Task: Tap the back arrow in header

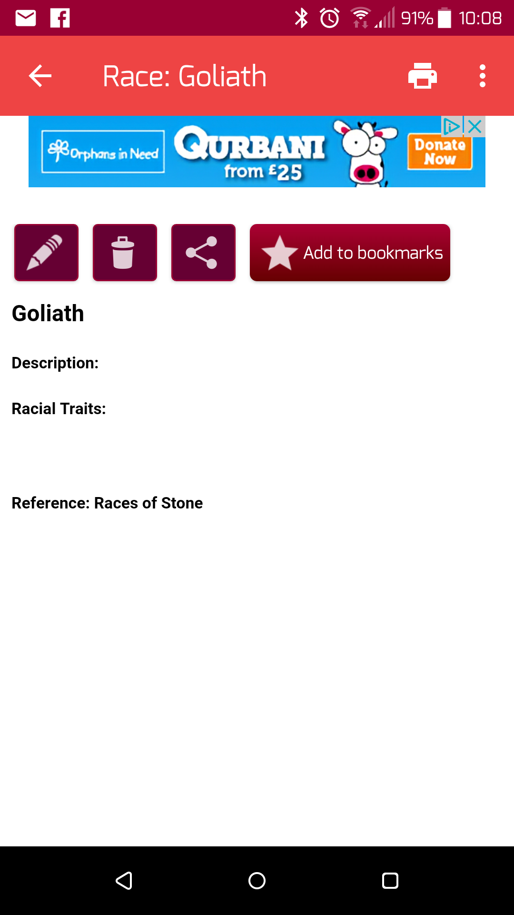Action: point(40,76)
